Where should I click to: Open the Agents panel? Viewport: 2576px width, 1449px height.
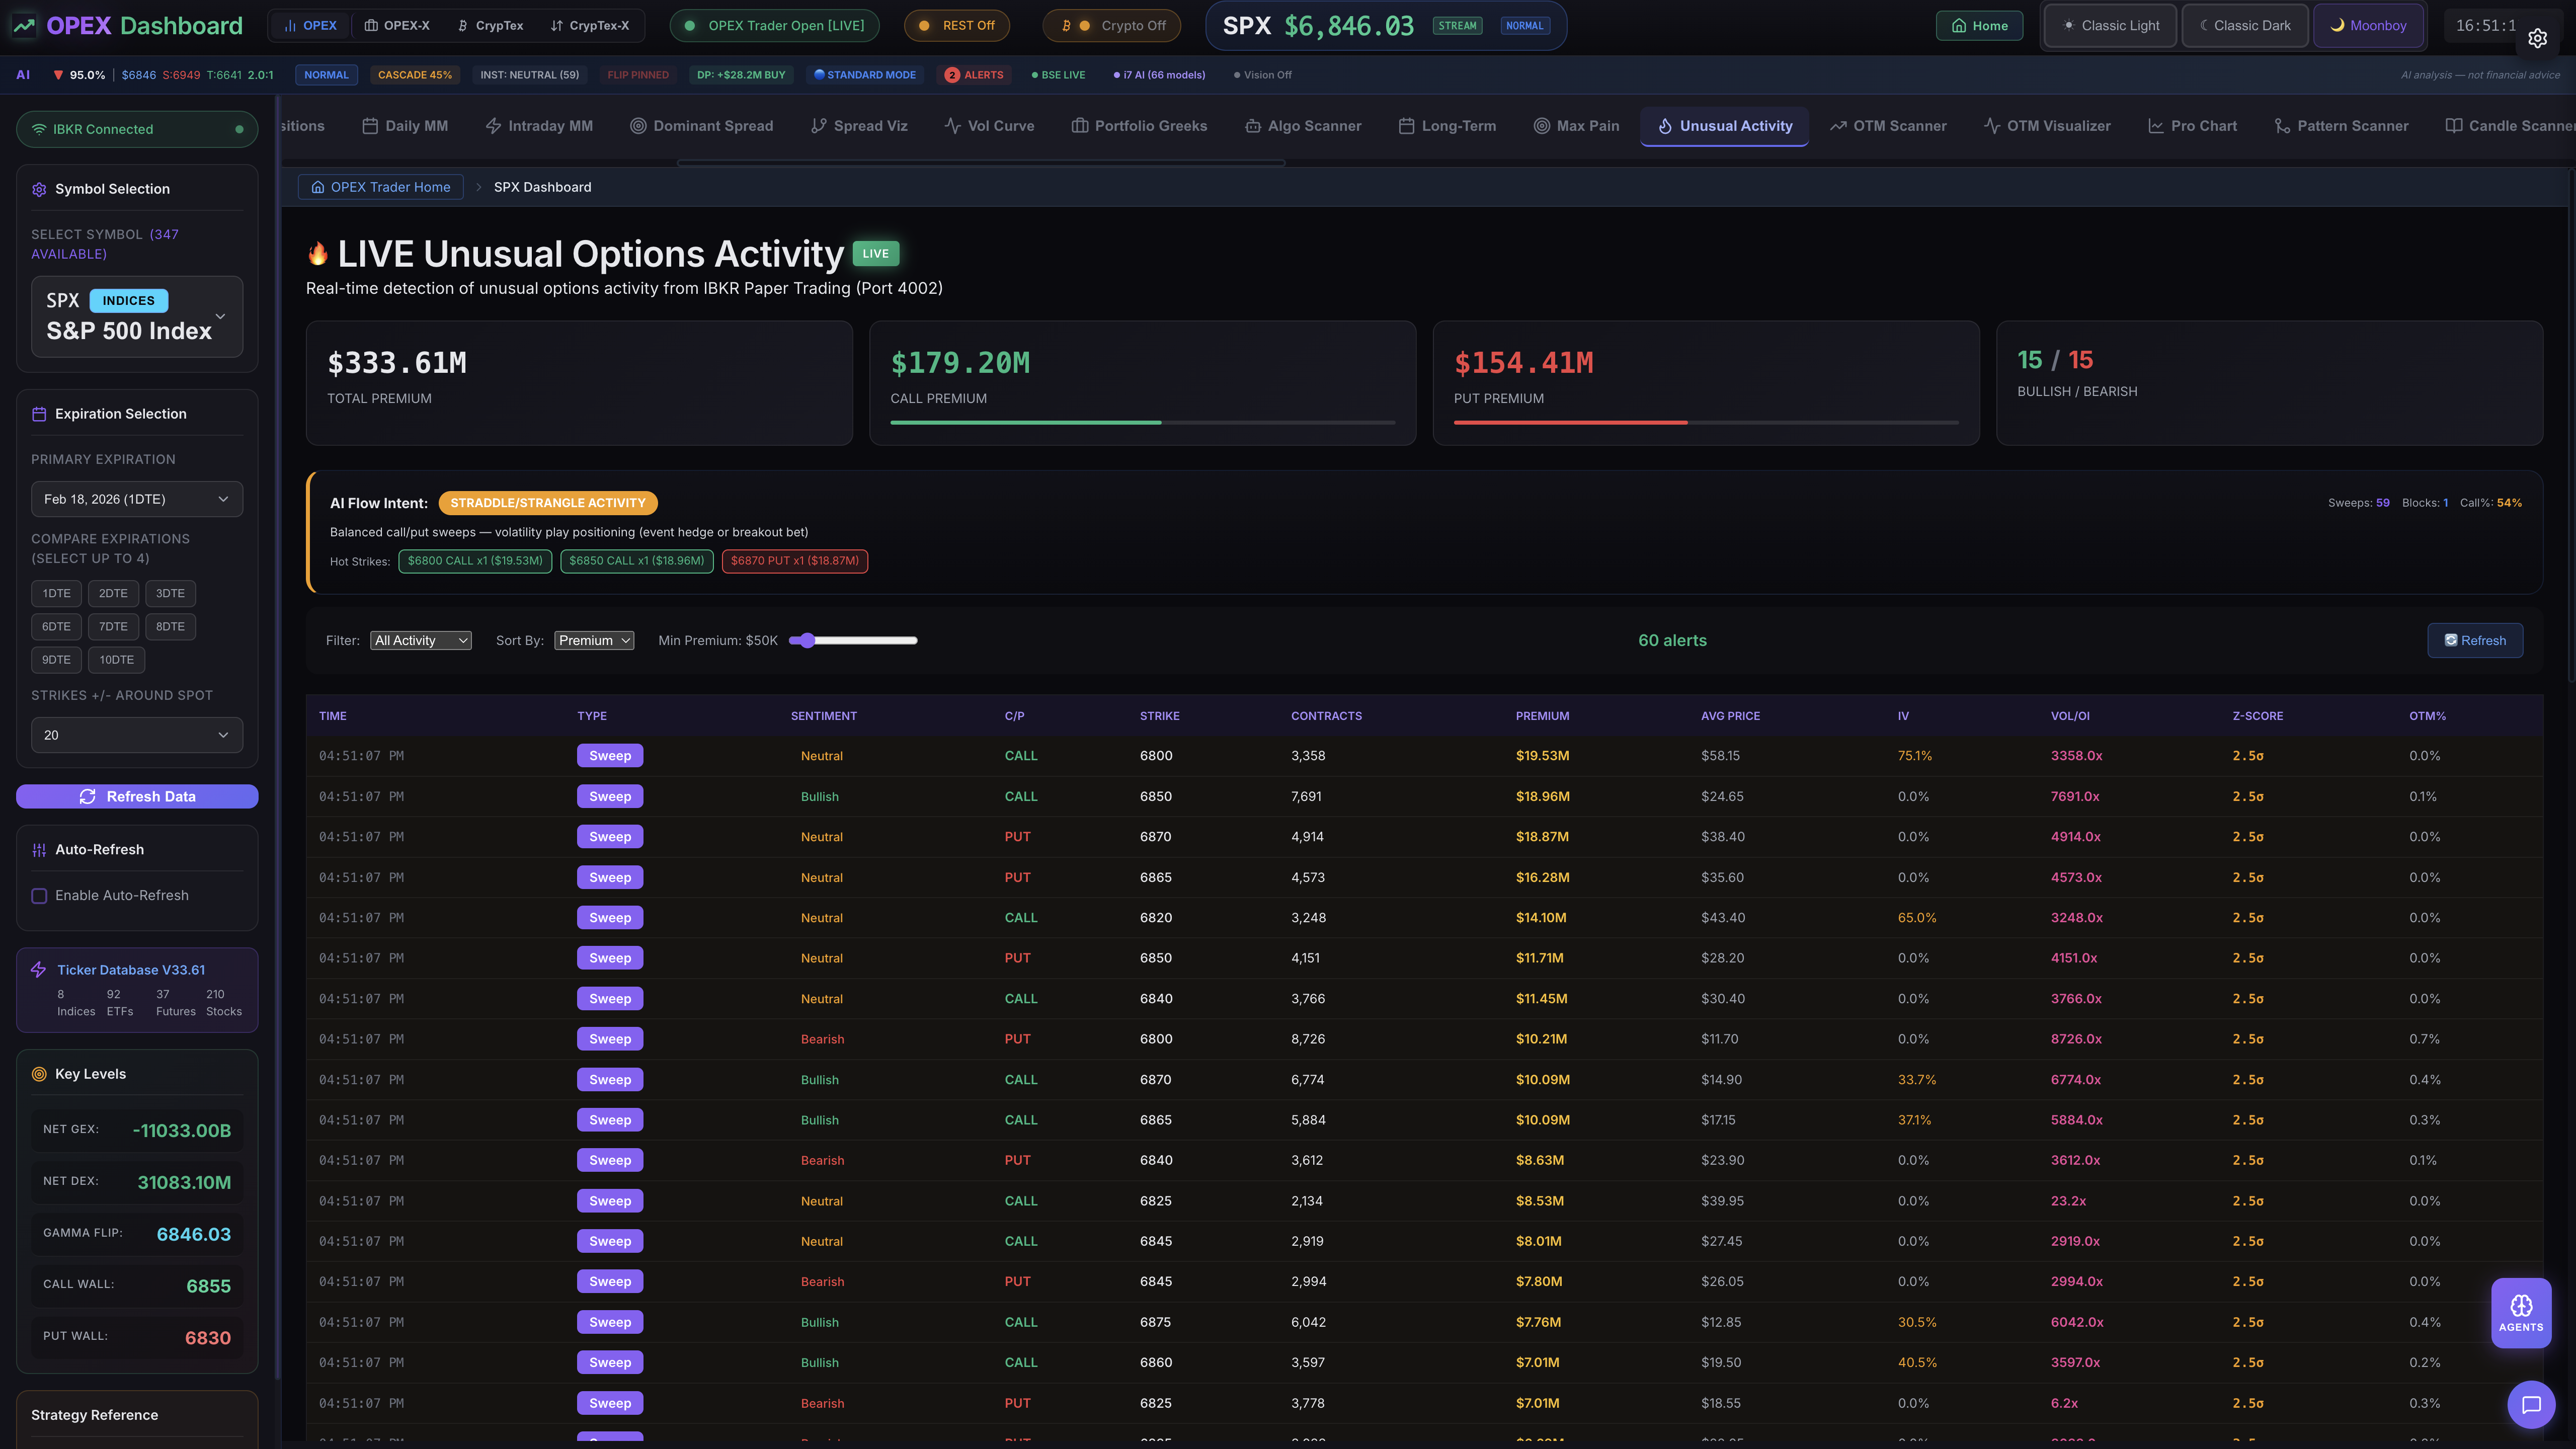pyautogui.click(x=2521, y=1312)
